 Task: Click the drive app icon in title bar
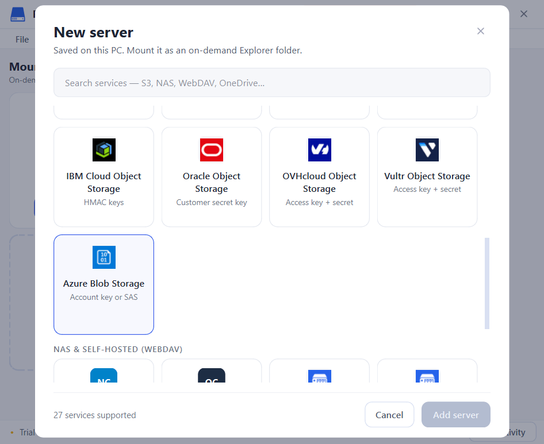tap(18, 14)
